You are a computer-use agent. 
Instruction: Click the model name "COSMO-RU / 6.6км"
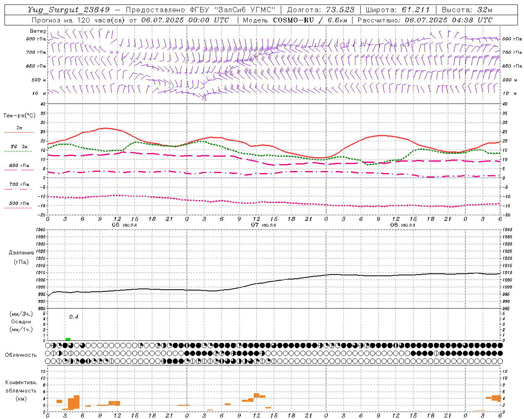point(310,20)
